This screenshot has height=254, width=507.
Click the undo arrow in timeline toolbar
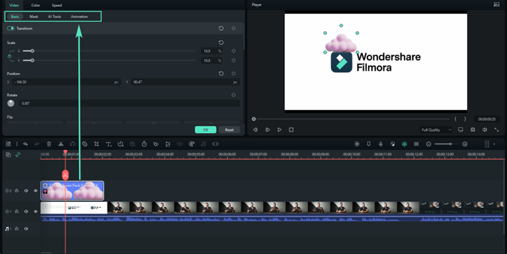click(25, 144)
